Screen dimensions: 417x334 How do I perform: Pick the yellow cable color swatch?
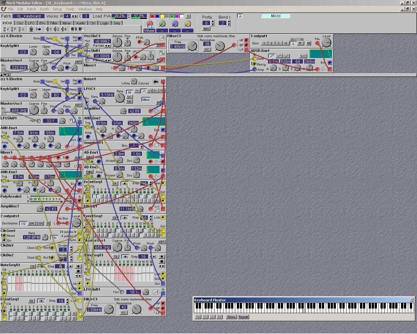coord(162,16)
